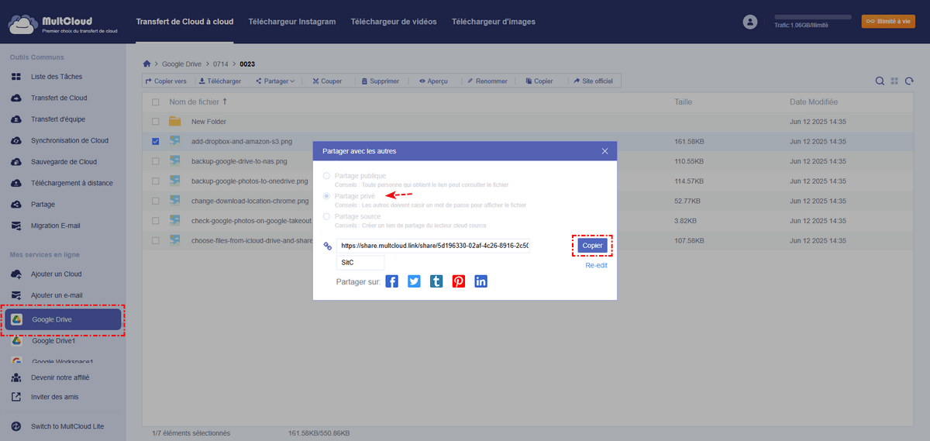The width and height of the screenshot is (930, 441).
Task: Click the home icon in breadcrumb
Action: [x=147, y=63]
